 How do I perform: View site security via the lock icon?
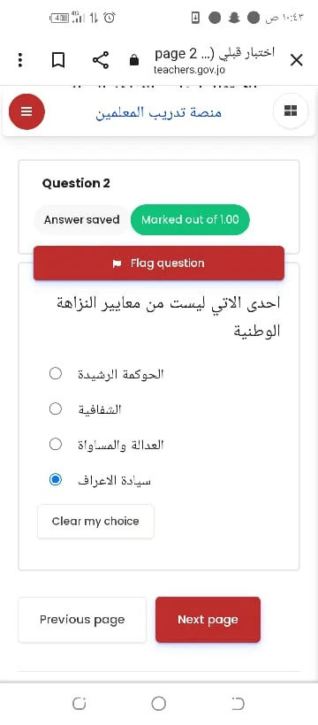click(x=134, y=60)
